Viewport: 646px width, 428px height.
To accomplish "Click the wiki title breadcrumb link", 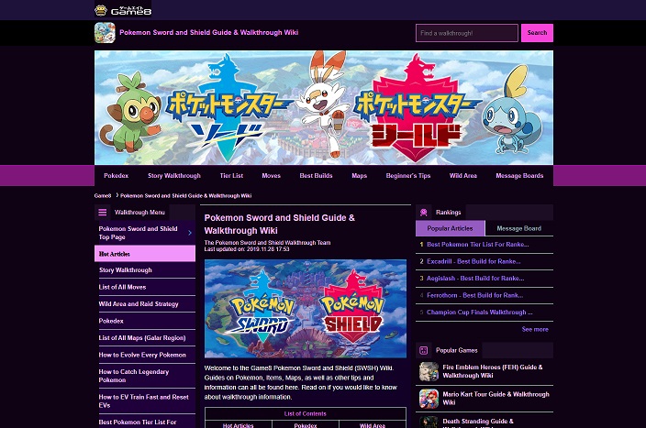I will (185, 196).
